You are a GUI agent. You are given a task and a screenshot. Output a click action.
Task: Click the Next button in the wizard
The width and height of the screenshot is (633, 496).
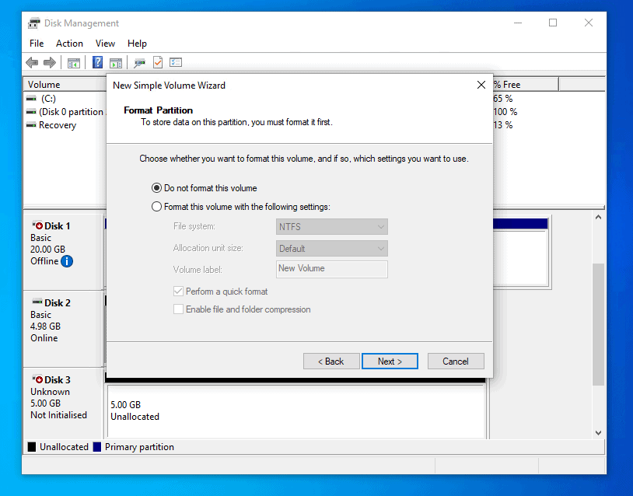point(390,361)
